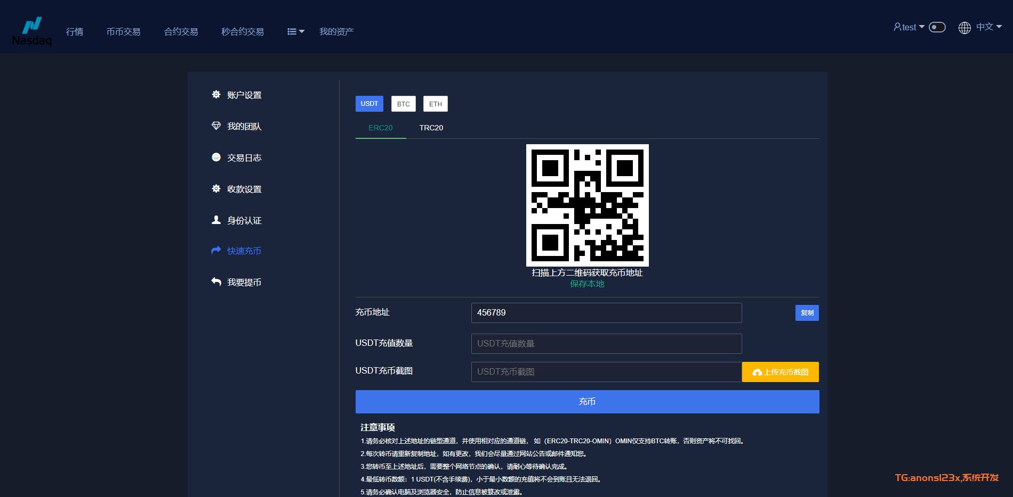Open 合约交易 from top menu

point(181,32)
